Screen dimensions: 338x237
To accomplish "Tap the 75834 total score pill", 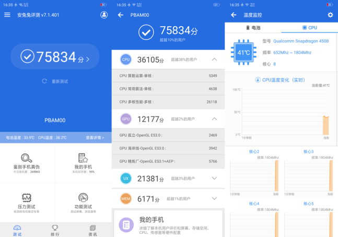I will point(55,56).
